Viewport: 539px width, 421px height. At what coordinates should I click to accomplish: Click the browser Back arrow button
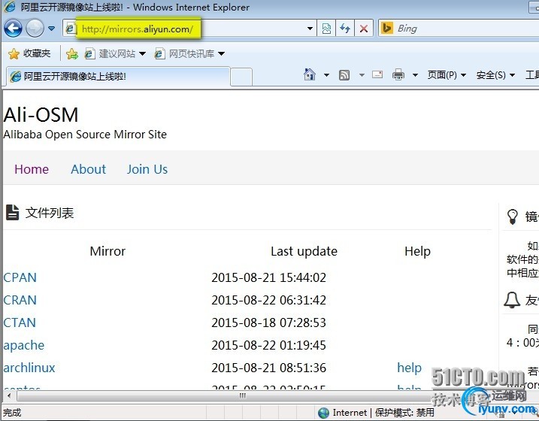(13, 29)
